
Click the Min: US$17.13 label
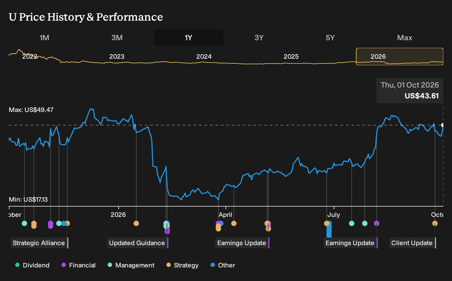click(28, 199)
